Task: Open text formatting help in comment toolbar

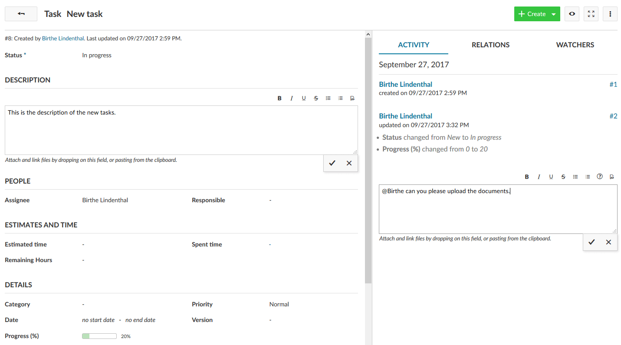Action: coord(600,177)
